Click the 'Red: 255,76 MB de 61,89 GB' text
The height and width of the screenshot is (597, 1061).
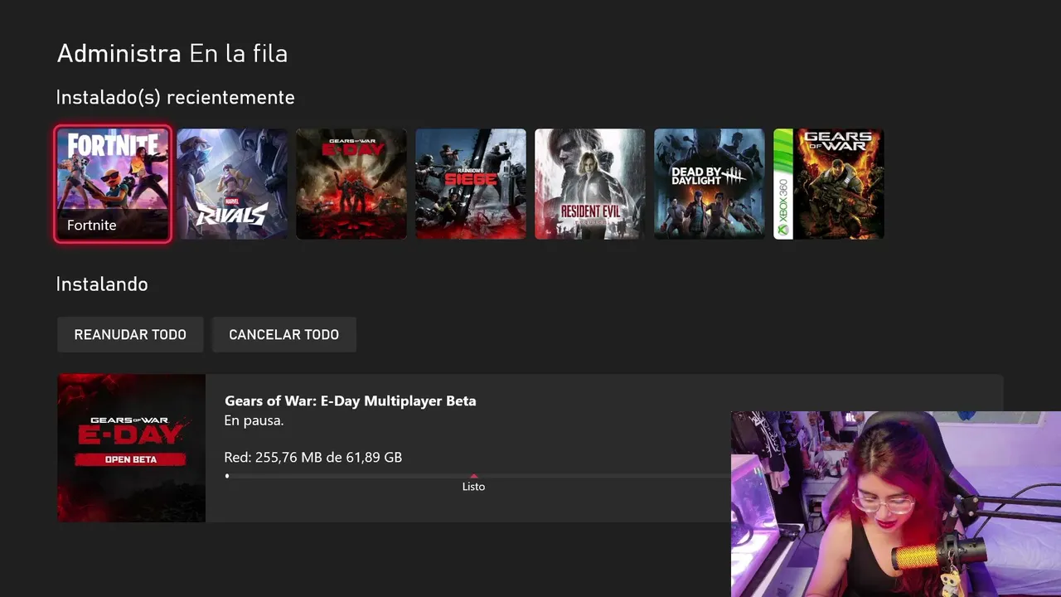tap(313, 457)
